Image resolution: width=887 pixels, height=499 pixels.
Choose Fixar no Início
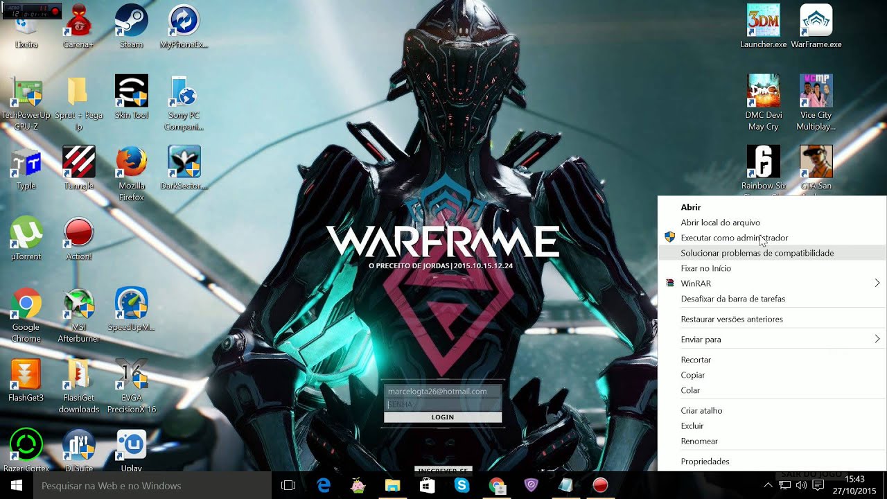pyautogui.click(x=772, y=268)
